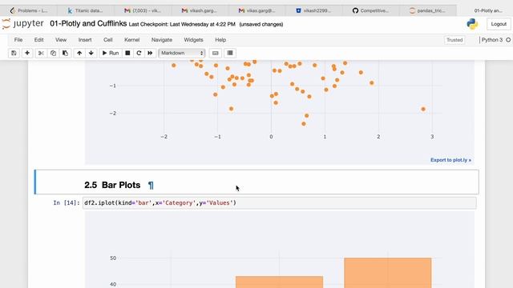Copy selected cells icon
This screenshot has width=513, height=288.
pyautogui.click(x=53, y=53)
